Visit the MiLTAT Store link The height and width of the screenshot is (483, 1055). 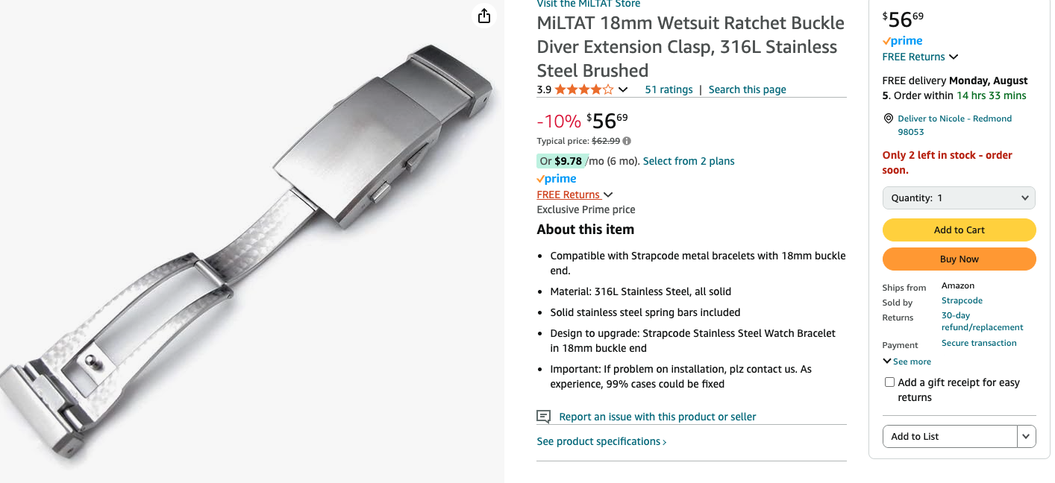point(588,4)
